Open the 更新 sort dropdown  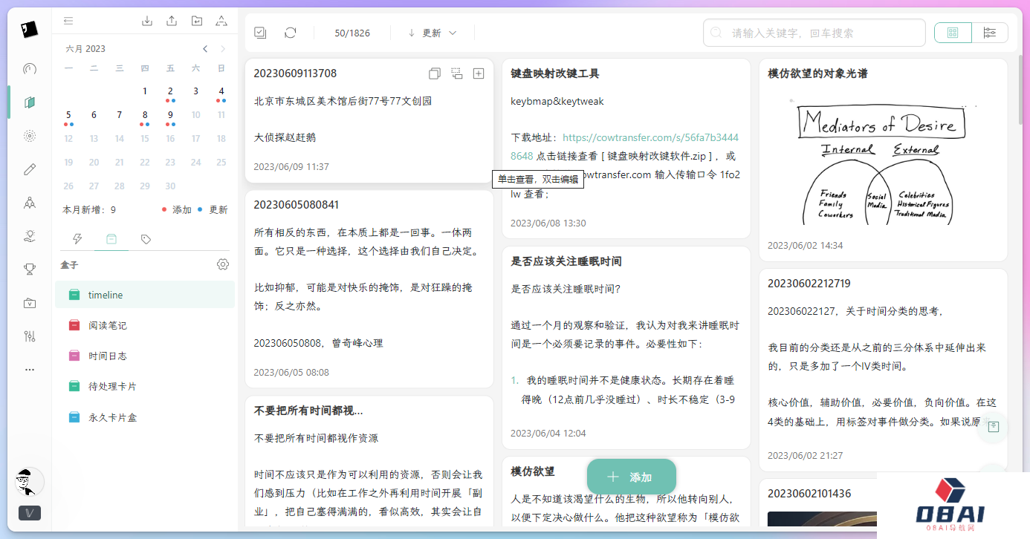point(432,33)
